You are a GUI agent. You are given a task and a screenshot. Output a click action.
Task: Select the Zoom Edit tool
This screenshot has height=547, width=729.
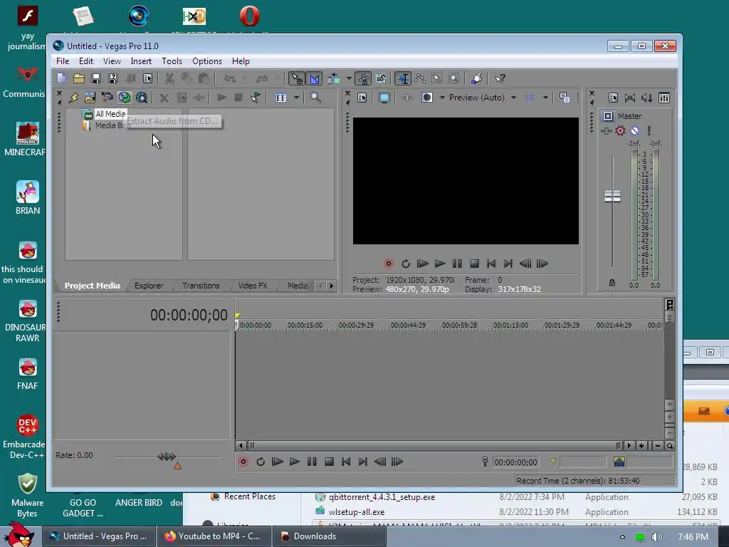tap(453, 78)
